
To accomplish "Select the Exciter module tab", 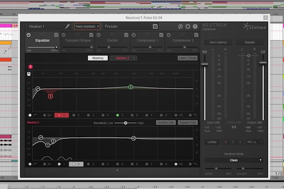I will pyautogui.click(x=113, y=40).
